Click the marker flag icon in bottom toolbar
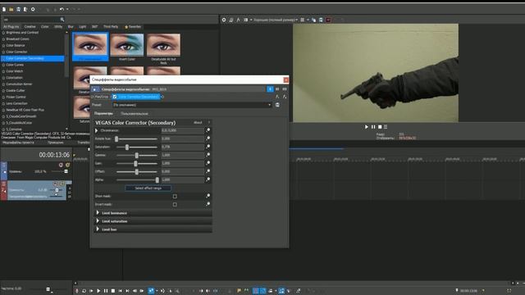Screen dimensions: 525x295 239,291
